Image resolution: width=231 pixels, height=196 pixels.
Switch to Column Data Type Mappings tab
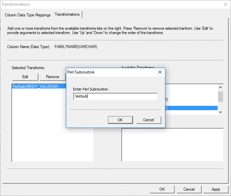(28, 15)
